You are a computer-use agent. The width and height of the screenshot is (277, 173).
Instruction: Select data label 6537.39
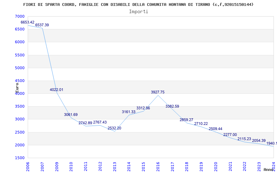click(x=42, y=25)
